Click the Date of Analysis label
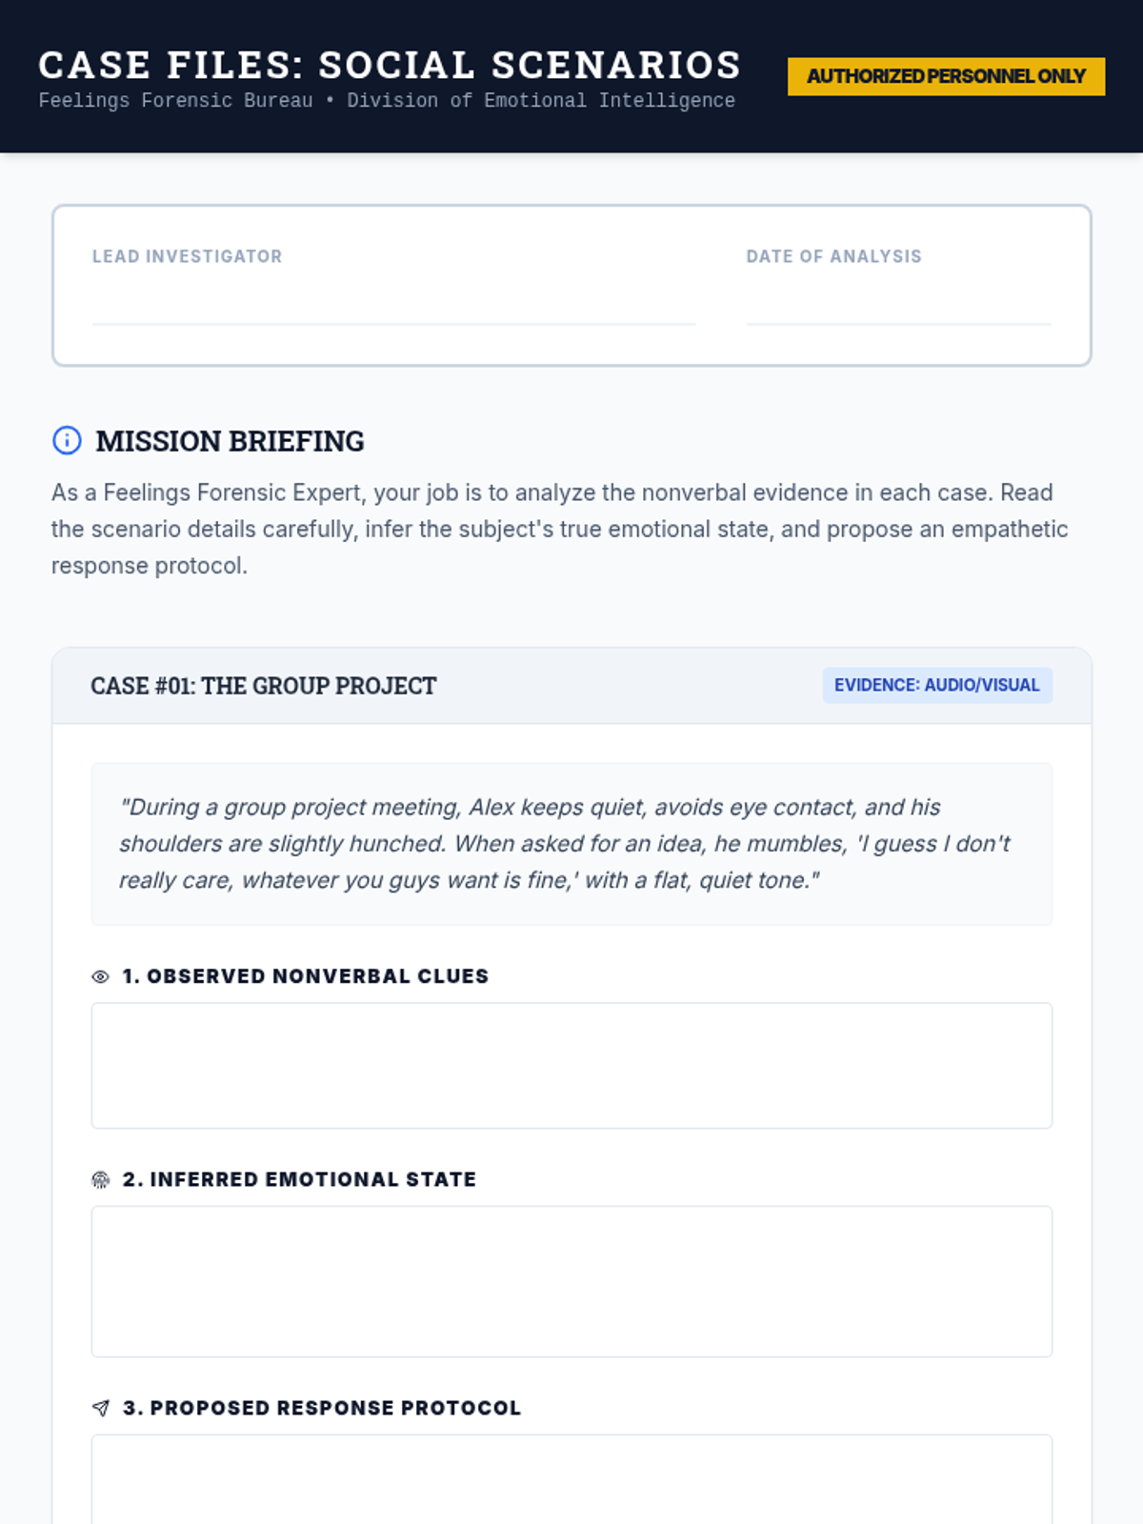Screen dimensions: 1143x1524 click(x=833, y=256)
